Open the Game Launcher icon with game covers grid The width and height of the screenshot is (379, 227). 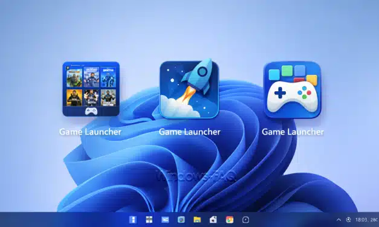click(x=91, y=89)
